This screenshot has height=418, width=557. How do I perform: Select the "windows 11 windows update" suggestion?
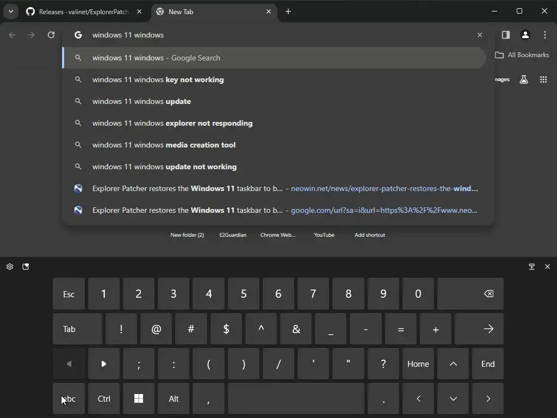point(141,101)
